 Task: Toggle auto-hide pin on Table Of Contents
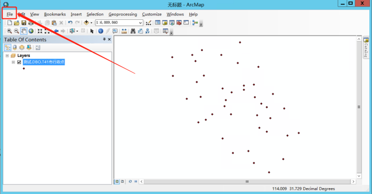(104, 39)
